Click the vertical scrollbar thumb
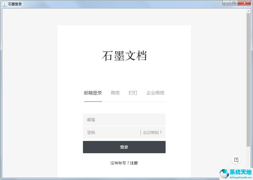Screen dimensions: 253x180 [248, 80]
